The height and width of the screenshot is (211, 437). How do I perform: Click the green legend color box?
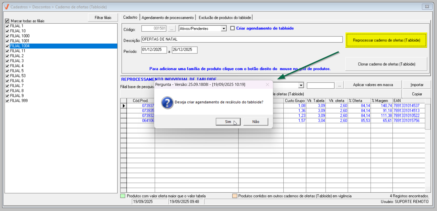[x=123, y=196]
